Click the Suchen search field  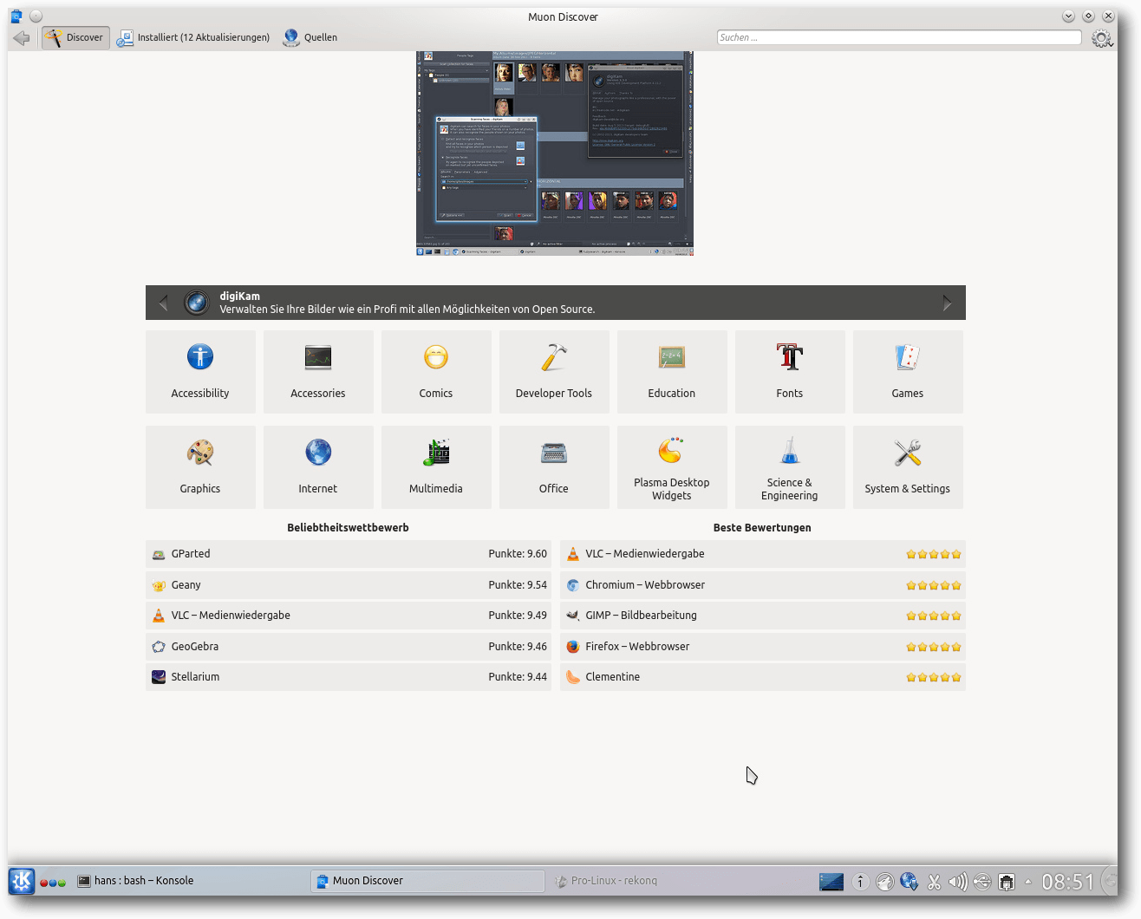[x=899, y=37]
